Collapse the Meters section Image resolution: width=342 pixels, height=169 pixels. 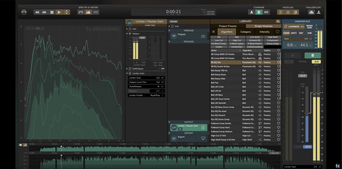tap(127, 34)
